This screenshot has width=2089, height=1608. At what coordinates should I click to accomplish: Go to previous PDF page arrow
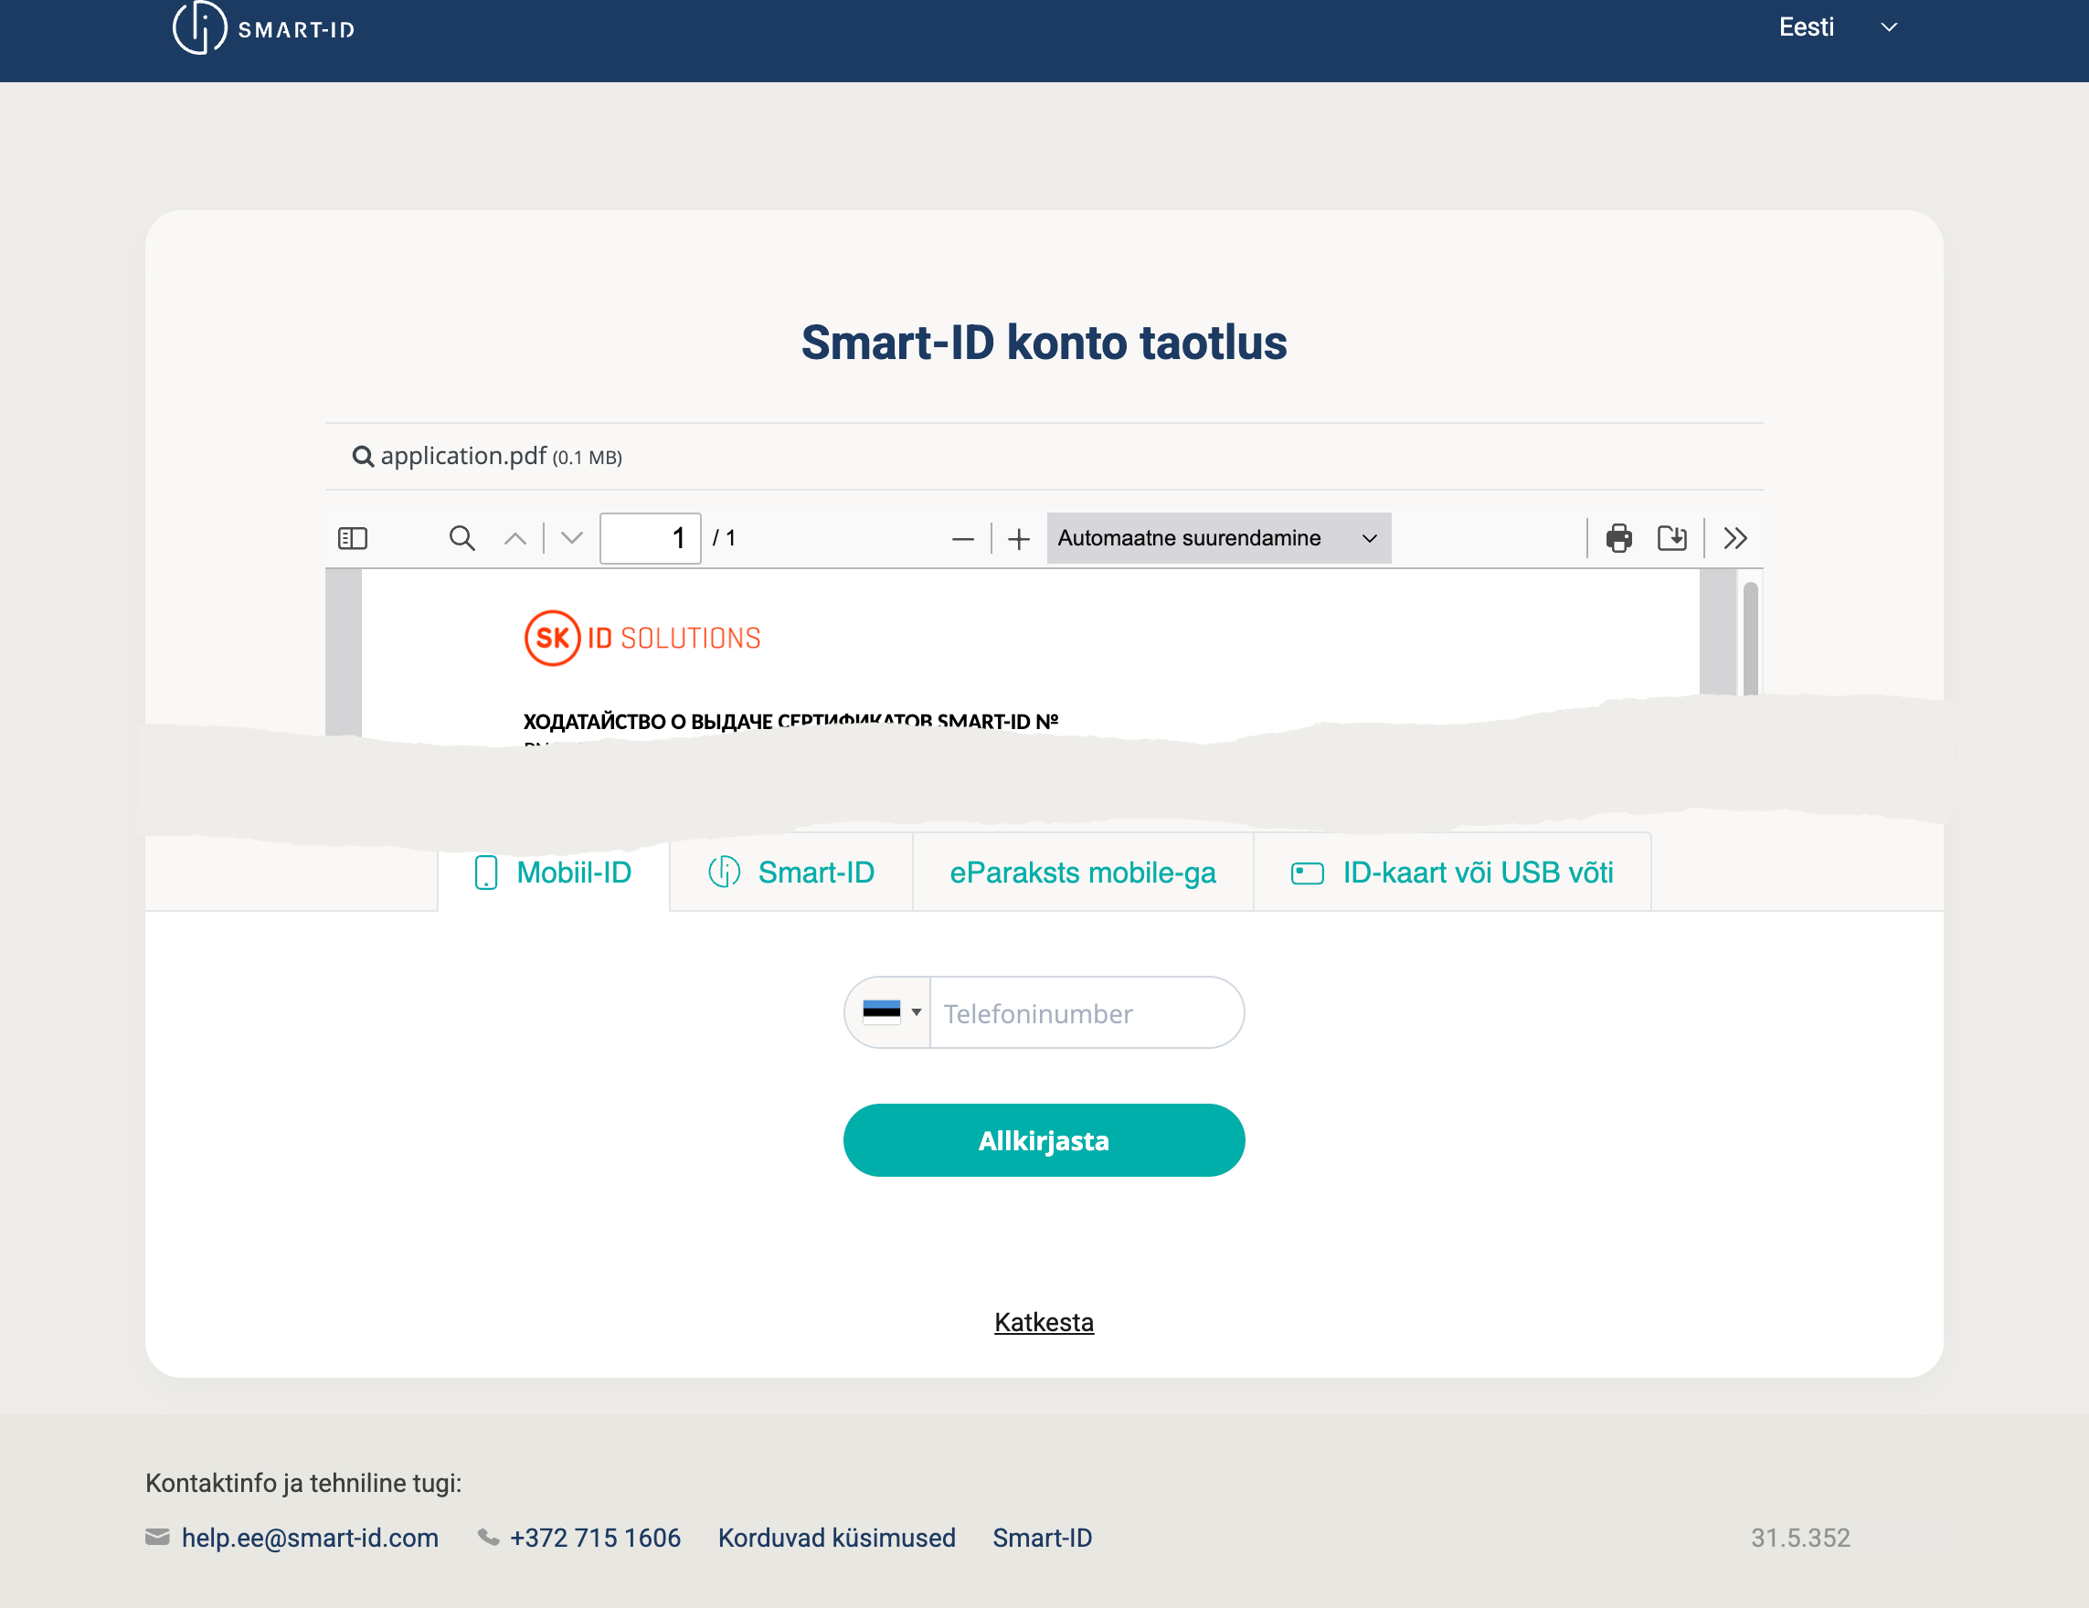click(x=515, y=538)
